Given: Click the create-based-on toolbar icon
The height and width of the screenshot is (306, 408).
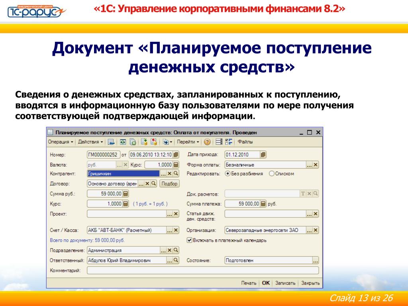Looking at the screenshot, I should [165, 142].
